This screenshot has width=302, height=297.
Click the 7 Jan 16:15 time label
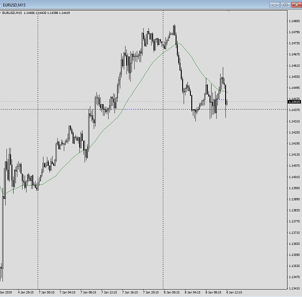tap(130, 292)
